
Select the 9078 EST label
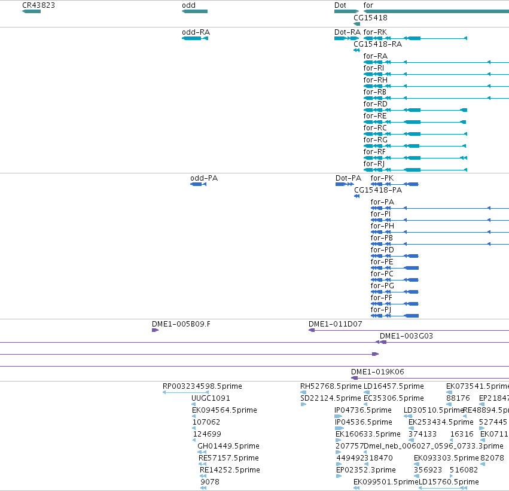click(x=210, y=482)
